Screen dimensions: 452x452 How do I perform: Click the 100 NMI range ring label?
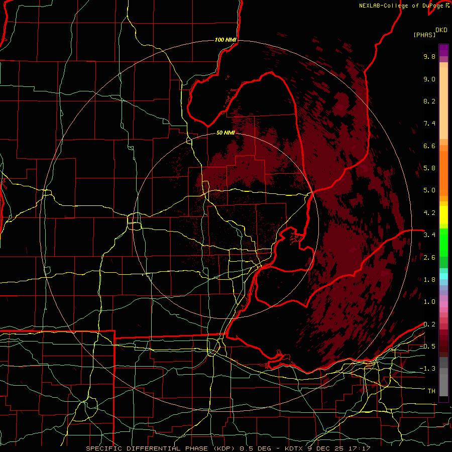(x=225, y=40)
